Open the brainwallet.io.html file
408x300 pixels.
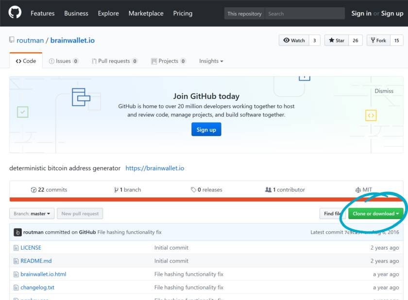click(43, 274)
